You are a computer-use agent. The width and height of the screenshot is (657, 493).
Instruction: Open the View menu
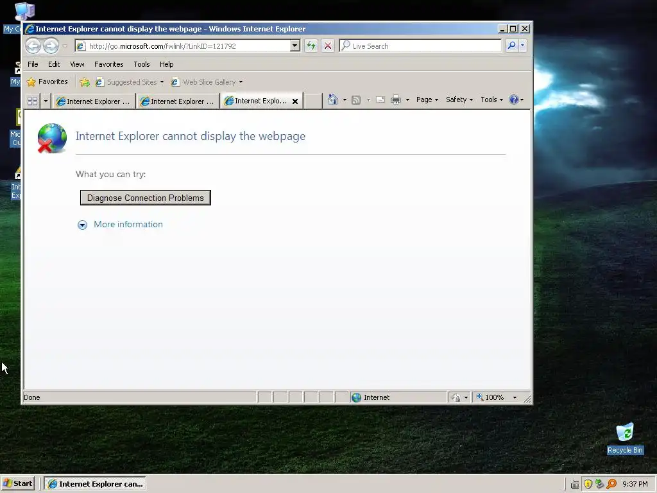(x=77, y=64)
